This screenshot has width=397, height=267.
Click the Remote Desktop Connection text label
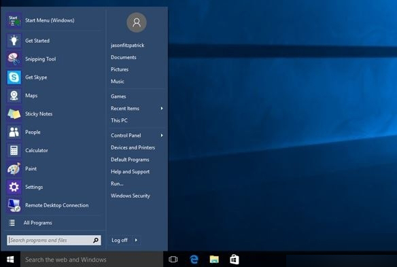(x=57, y=205)
